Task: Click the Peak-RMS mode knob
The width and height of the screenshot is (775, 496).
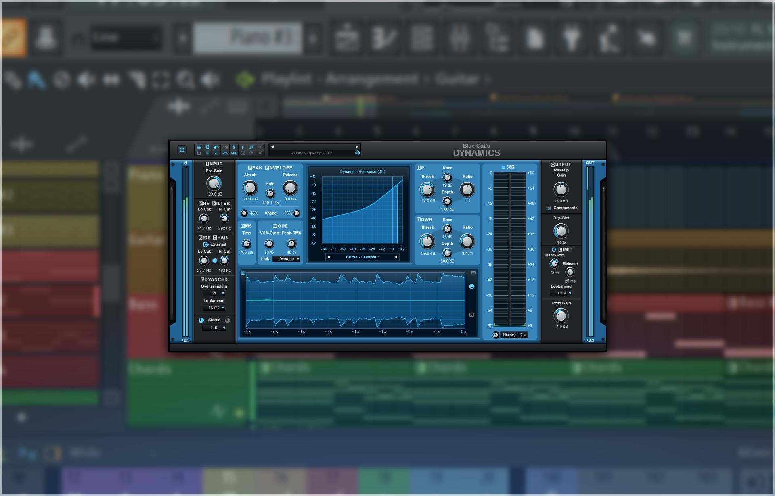Action: [291, 244]
